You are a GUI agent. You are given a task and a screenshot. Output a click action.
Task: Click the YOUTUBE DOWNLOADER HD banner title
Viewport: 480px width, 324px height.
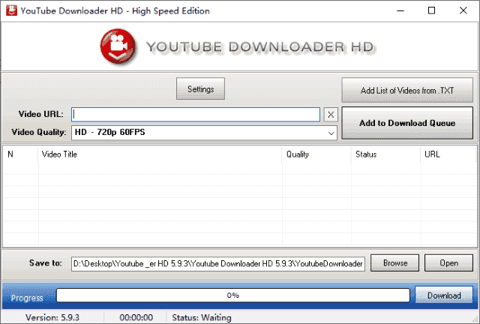coord(260,47)
